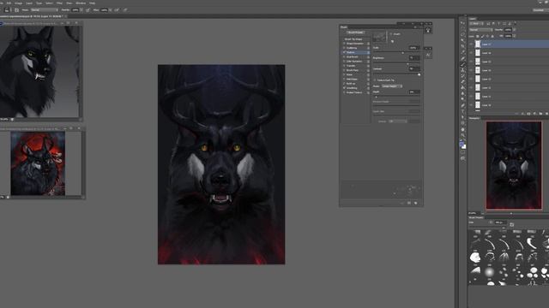Open the Opacity slider arrow in options bar

click(81, 9)
